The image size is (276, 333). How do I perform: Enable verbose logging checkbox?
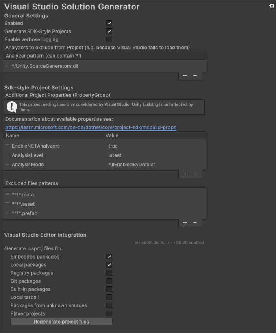point(109,39)
